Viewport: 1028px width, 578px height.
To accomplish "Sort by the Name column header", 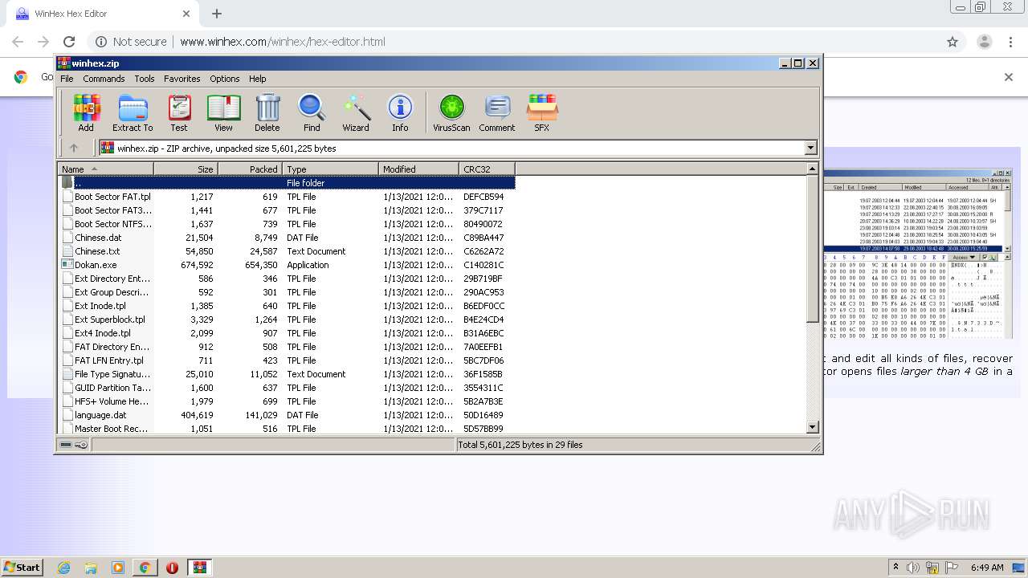I will [x=106, y=169].
